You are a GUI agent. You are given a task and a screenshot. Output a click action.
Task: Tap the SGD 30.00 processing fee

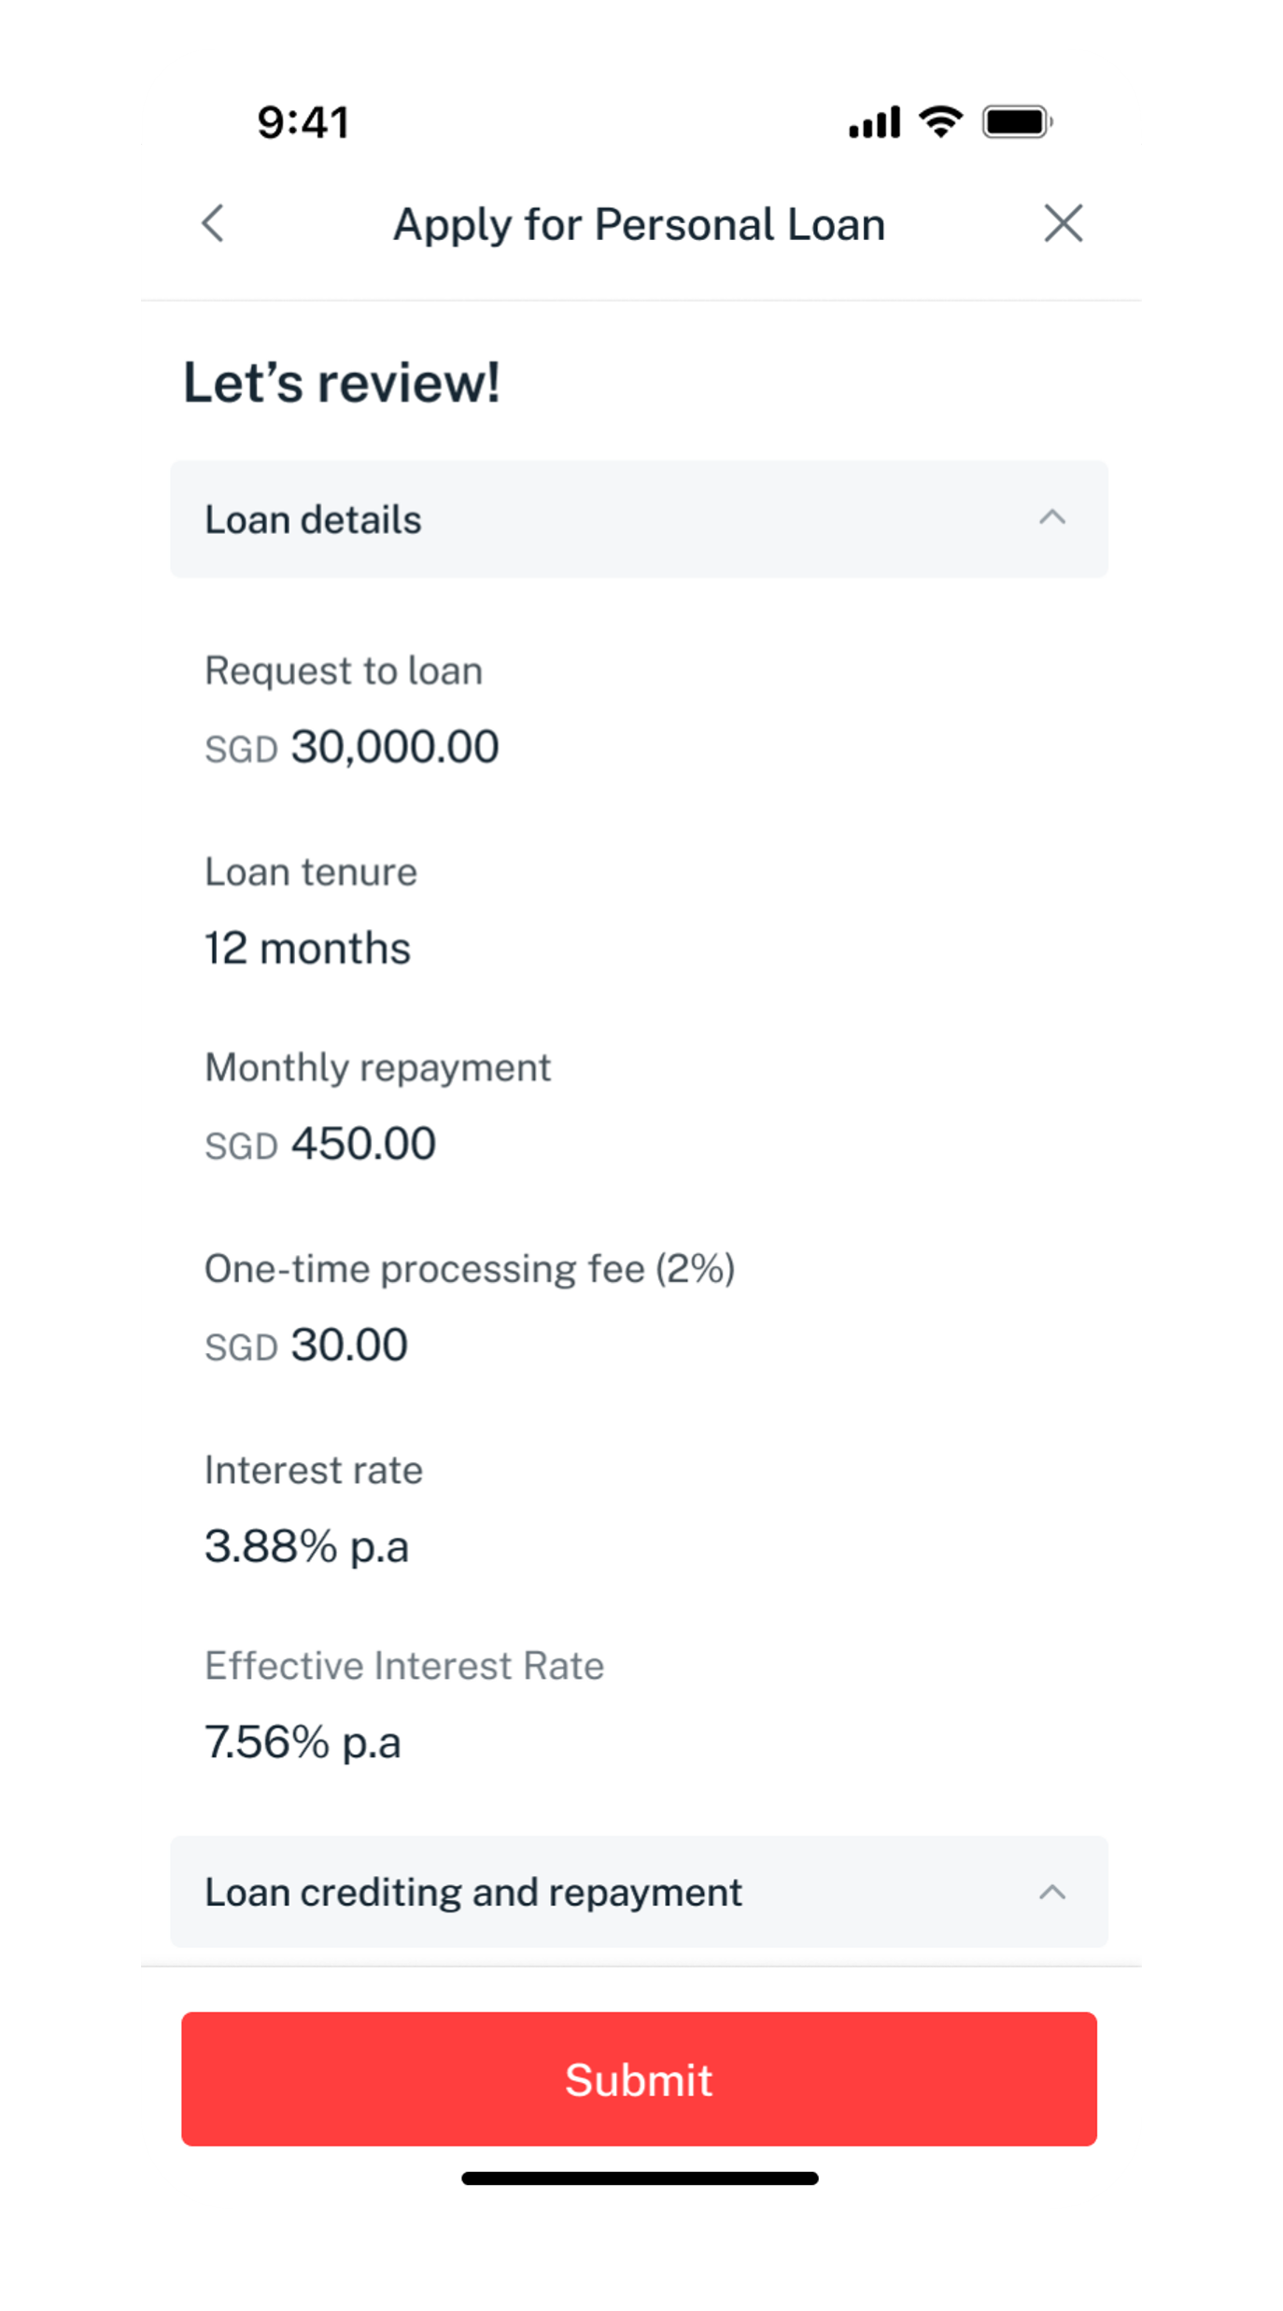click(x=306, y=1346)
